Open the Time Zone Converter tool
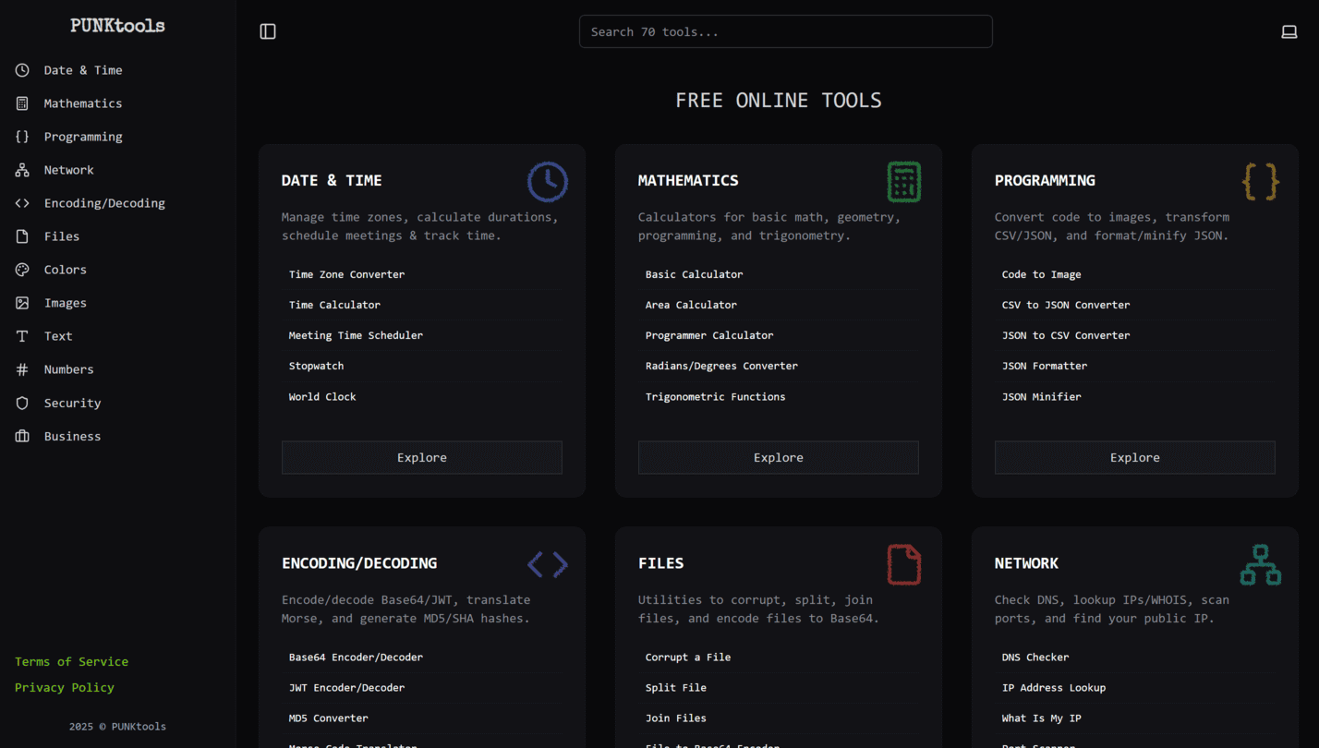1319x748 pixels. click(x=346, y=274)
